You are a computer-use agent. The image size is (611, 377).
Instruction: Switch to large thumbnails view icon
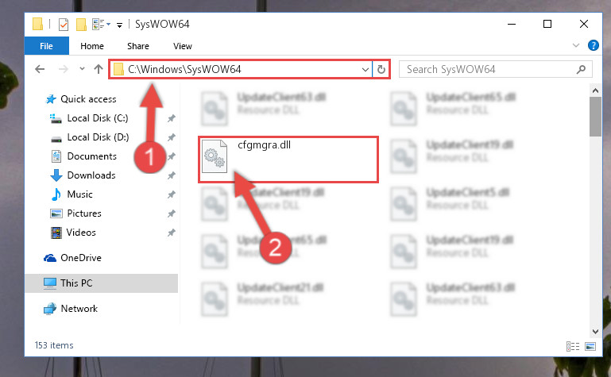coord(590,346)
